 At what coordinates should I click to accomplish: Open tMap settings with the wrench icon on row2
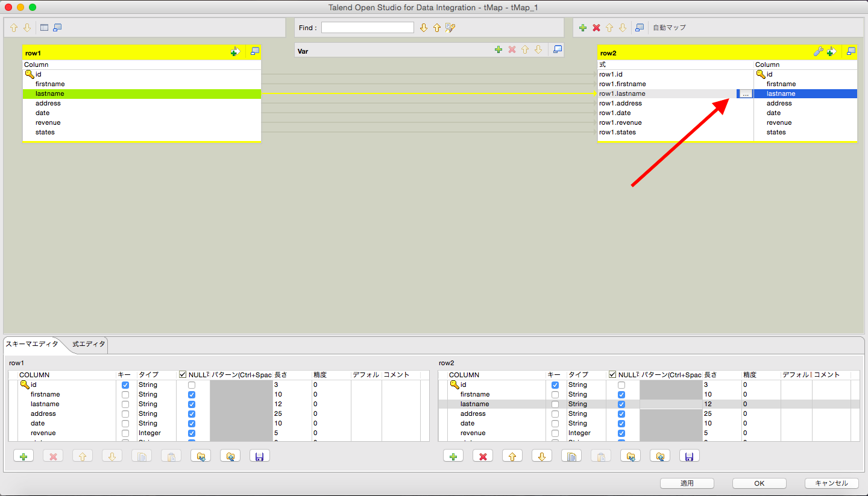818,52
